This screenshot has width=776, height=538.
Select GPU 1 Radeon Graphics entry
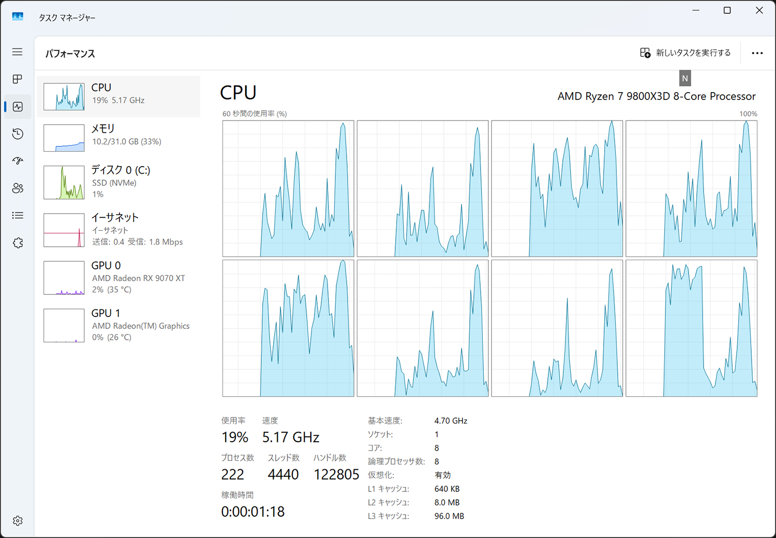pos(118,325)
